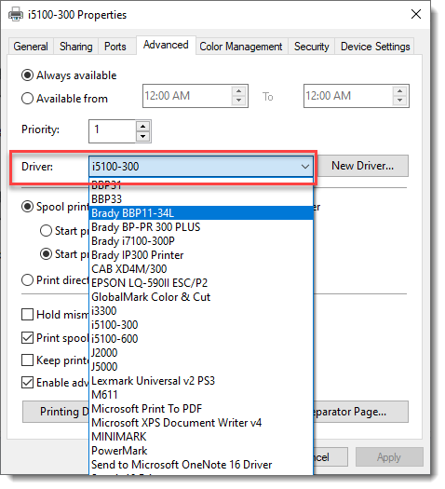Viewport: 445px width, 489px height.
Task: Pick Microsoft Print To PDF driver
Action: point(201,409)
